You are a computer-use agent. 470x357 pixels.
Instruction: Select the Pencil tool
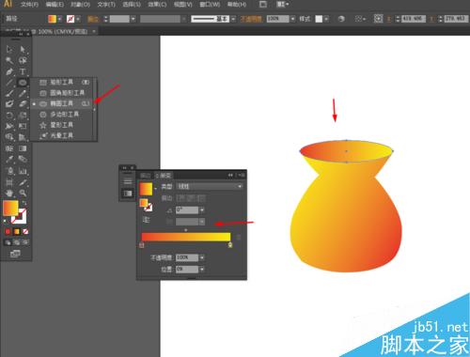tap(23, 93)
